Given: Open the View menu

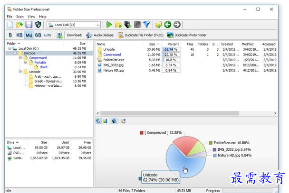Looking at the screenshot, I should (31, 17).
